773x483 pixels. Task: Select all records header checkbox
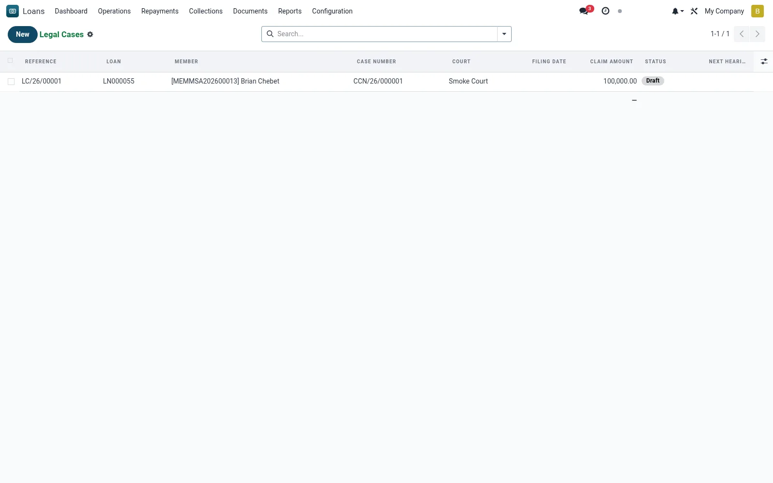[x=10, y=61]
